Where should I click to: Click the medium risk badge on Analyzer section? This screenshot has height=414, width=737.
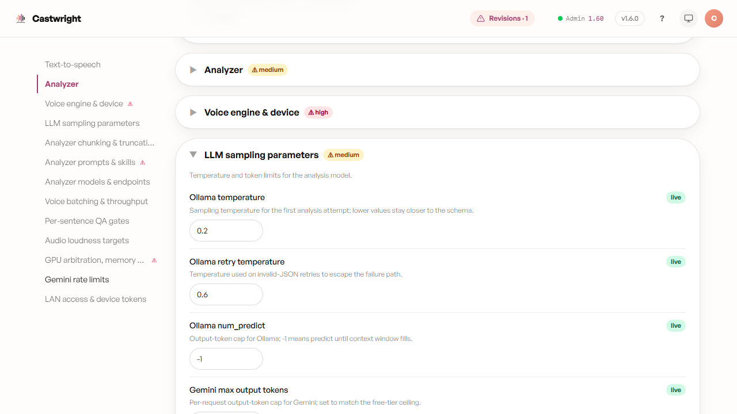268,70
